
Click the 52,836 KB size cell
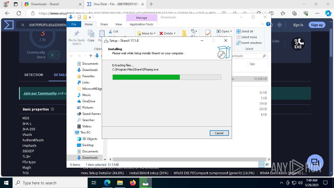click(260, 79)
